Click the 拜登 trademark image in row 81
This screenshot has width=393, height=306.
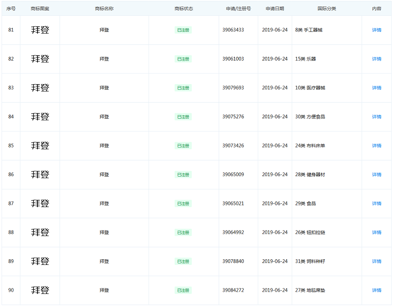pos(40,30)
